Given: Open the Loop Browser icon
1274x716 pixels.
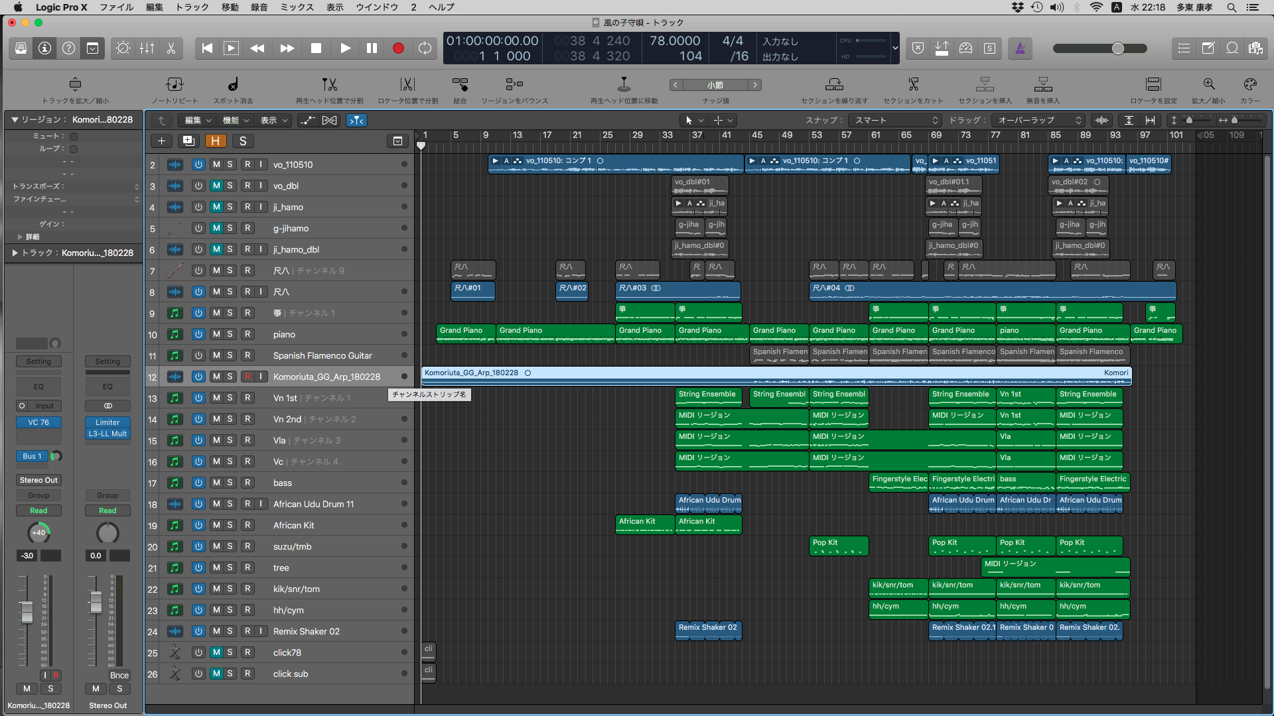Looking at the screenshot, I should [1232, 48].
